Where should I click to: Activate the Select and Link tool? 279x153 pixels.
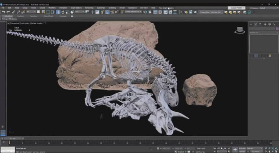[14, 12]
